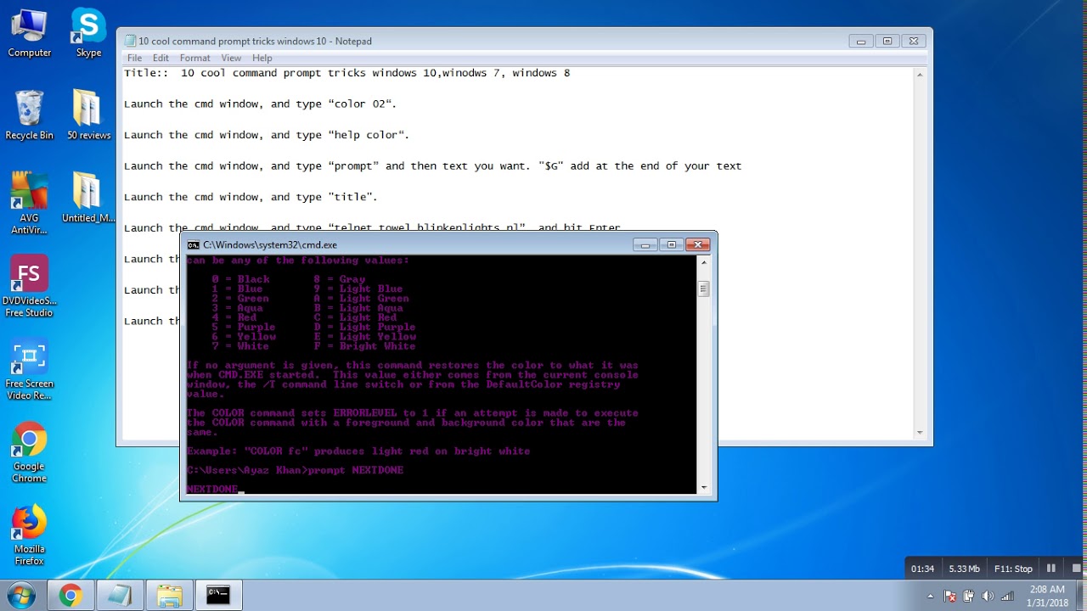Image resolution: width=1087 pixels, height=611 pixels.
Task: Click the "F = Bright White" entry in cmd
Action: (365, 346)
